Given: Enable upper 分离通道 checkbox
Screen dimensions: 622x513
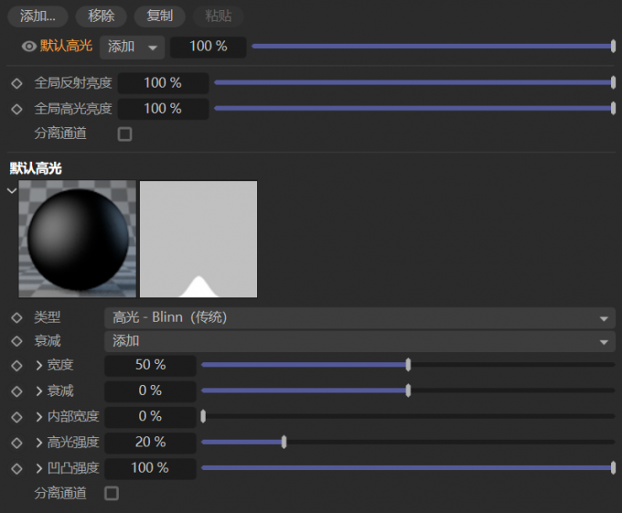Looking at the screenshot, I should (124, 134).
